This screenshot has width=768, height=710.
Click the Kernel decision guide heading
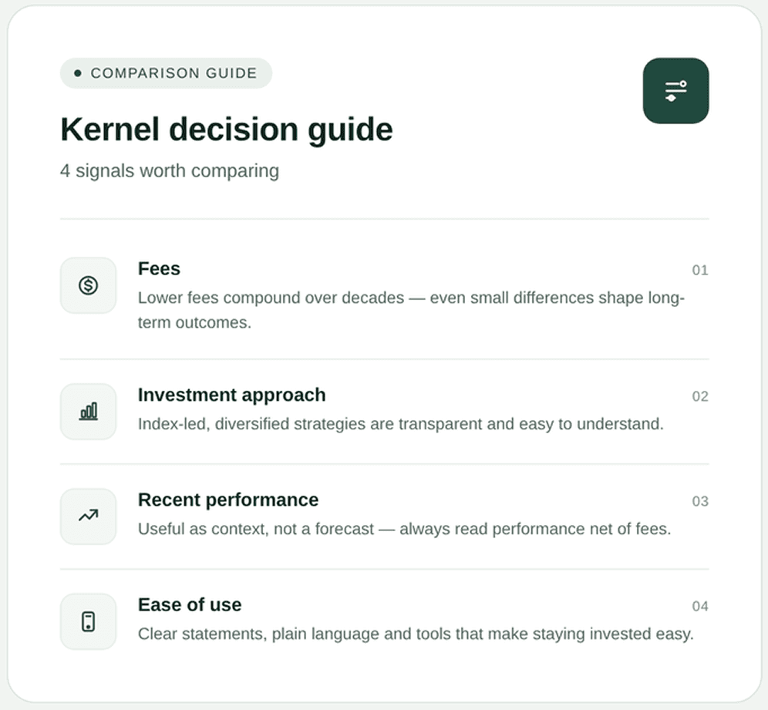tap(227, 130)
